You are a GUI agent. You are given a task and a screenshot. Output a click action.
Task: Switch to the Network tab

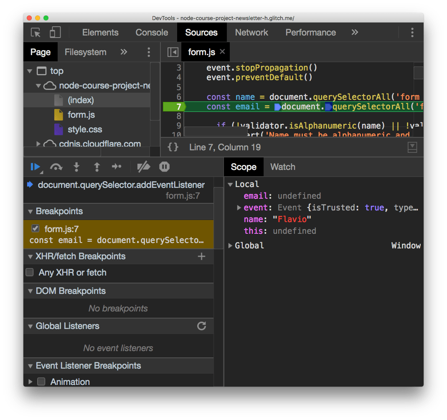tap(251, 33)
